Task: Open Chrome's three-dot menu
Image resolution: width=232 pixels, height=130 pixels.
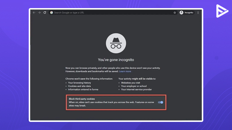Action: point(198,12)
